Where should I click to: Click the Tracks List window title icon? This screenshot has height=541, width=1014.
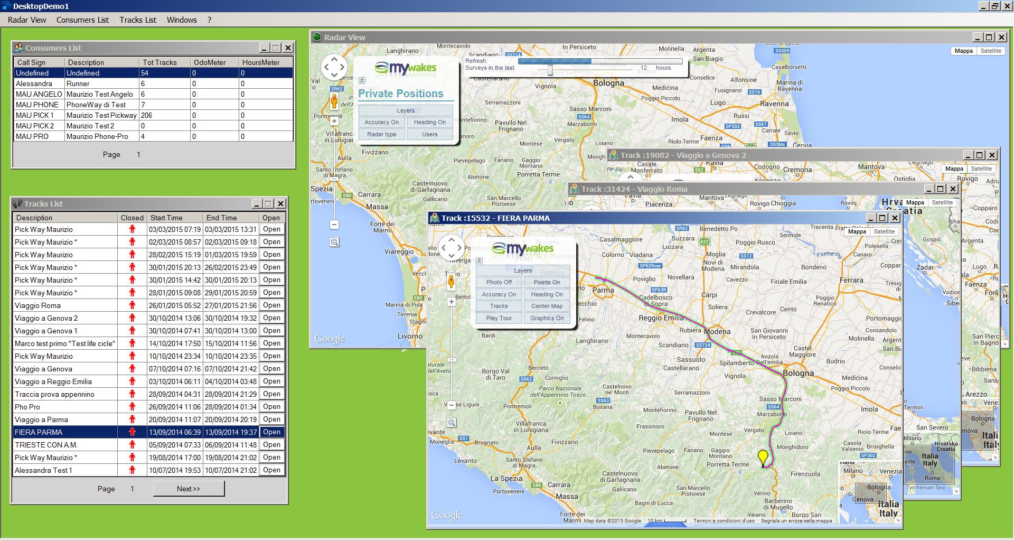click(17, 203)
